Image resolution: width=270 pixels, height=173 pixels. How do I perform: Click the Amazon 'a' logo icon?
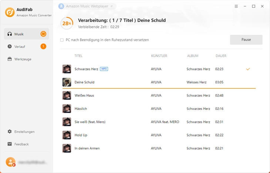[61, 6]
